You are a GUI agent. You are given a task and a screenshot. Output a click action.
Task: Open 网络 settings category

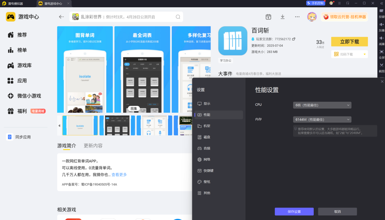click(218, 159)
